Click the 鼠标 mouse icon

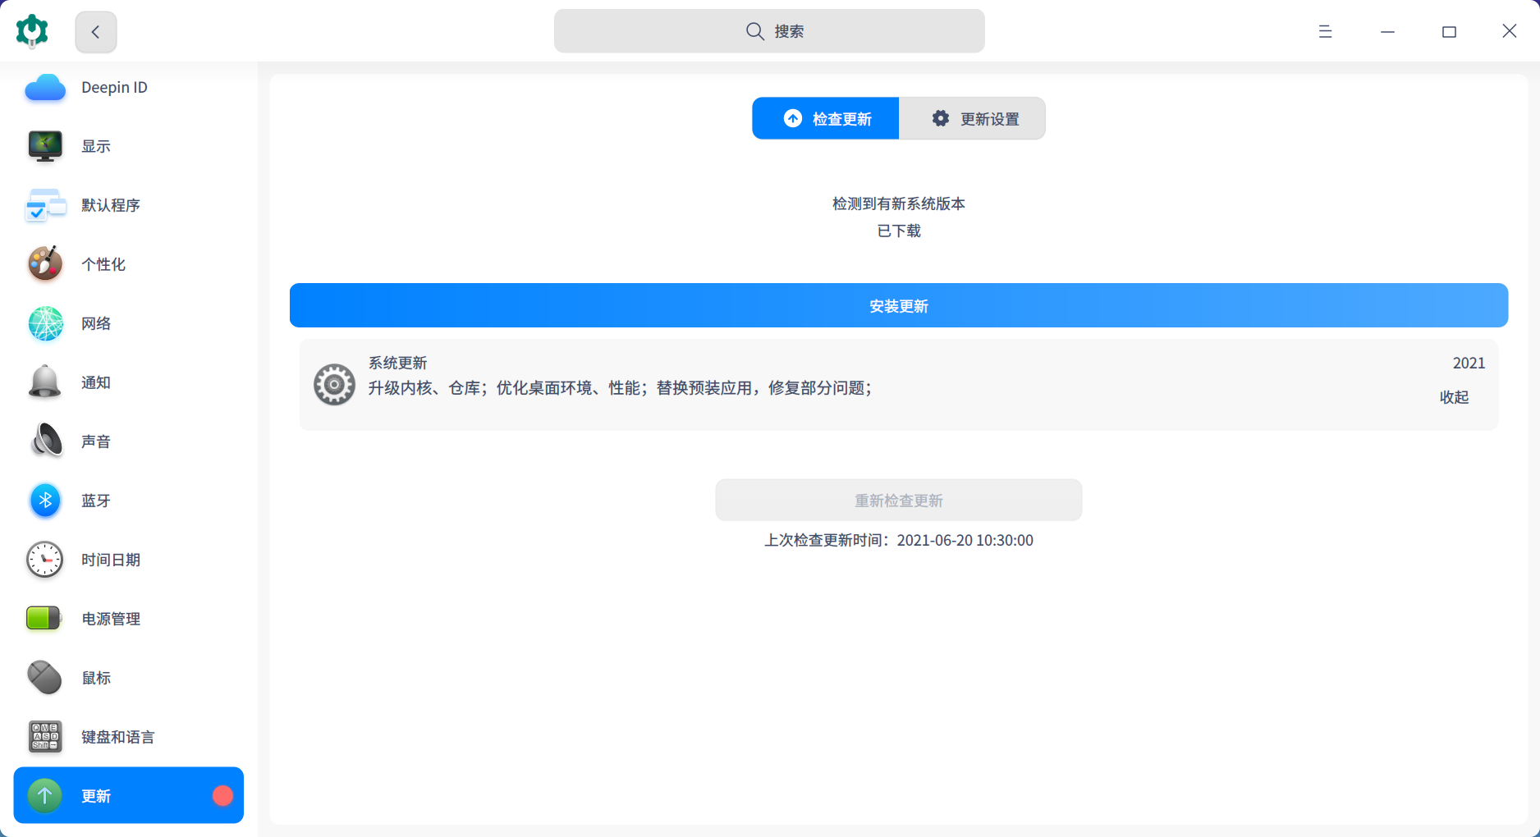[45, 678]
